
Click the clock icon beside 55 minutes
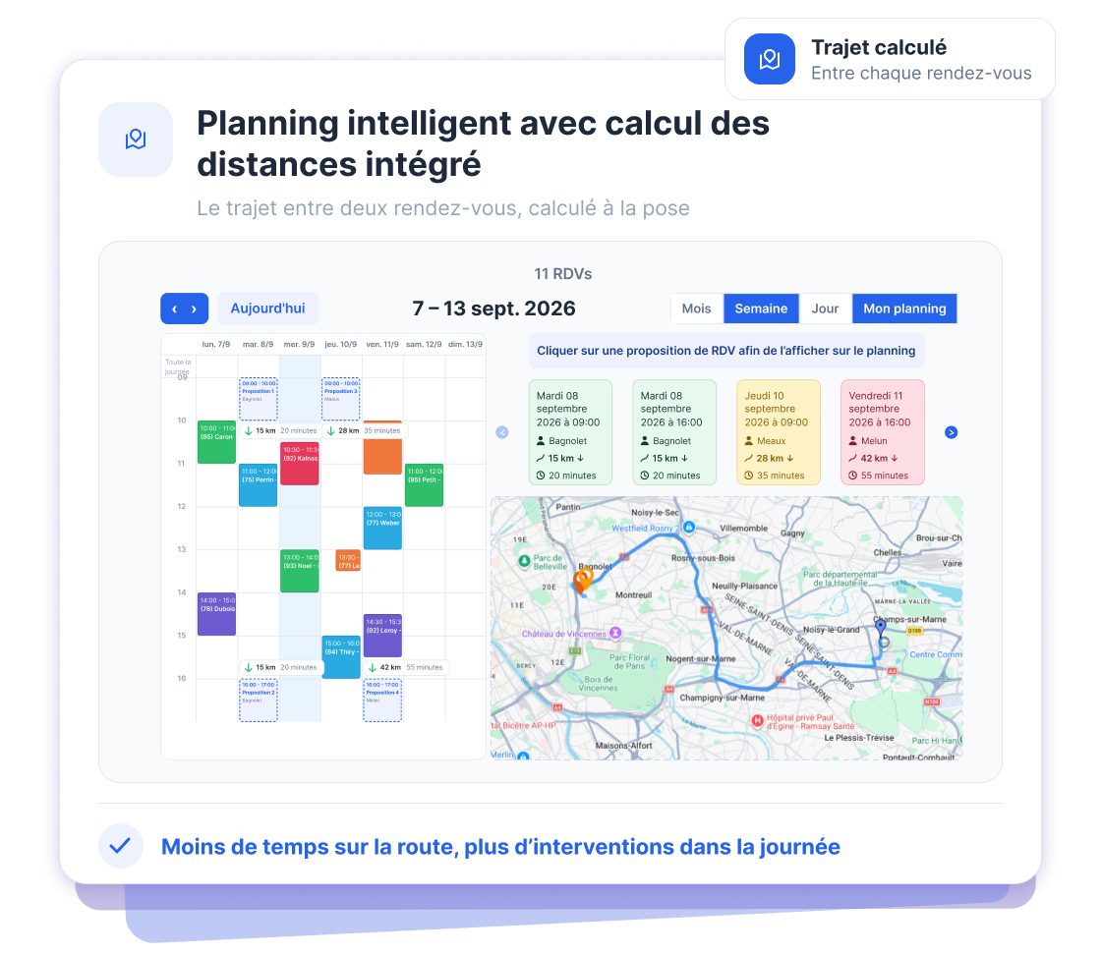(x=852, y=476)
